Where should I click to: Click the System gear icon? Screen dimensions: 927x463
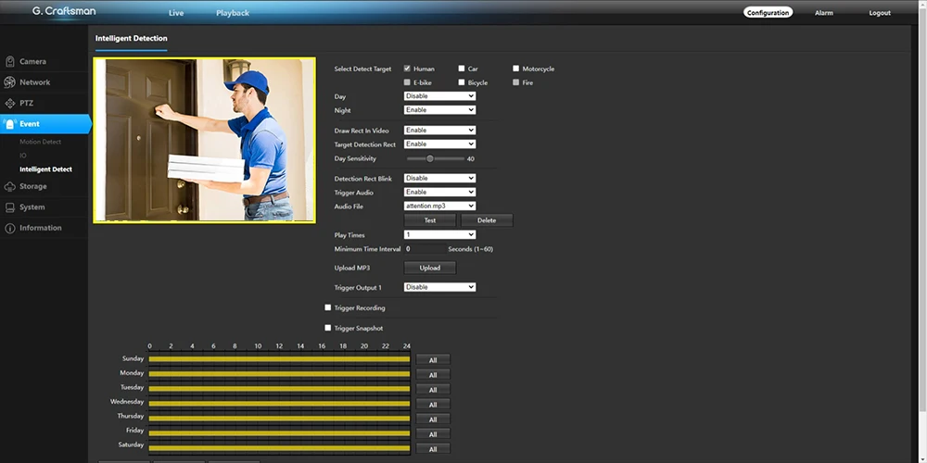pos(10,207)
